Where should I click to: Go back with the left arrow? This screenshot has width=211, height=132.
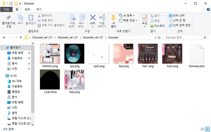[5, 38]
